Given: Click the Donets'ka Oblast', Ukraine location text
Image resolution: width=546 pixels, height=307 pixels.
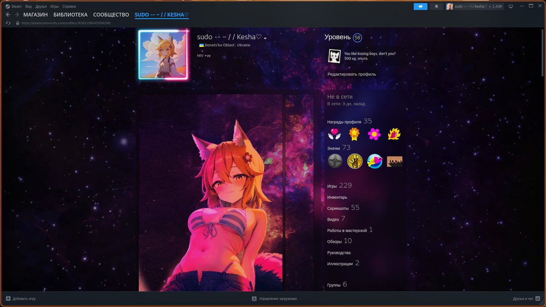Looking at the screenshot, I should pyautogui.click(x=227, y=45).
